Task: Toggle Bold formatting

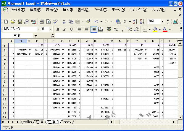Action: click(x=58, y=29)
